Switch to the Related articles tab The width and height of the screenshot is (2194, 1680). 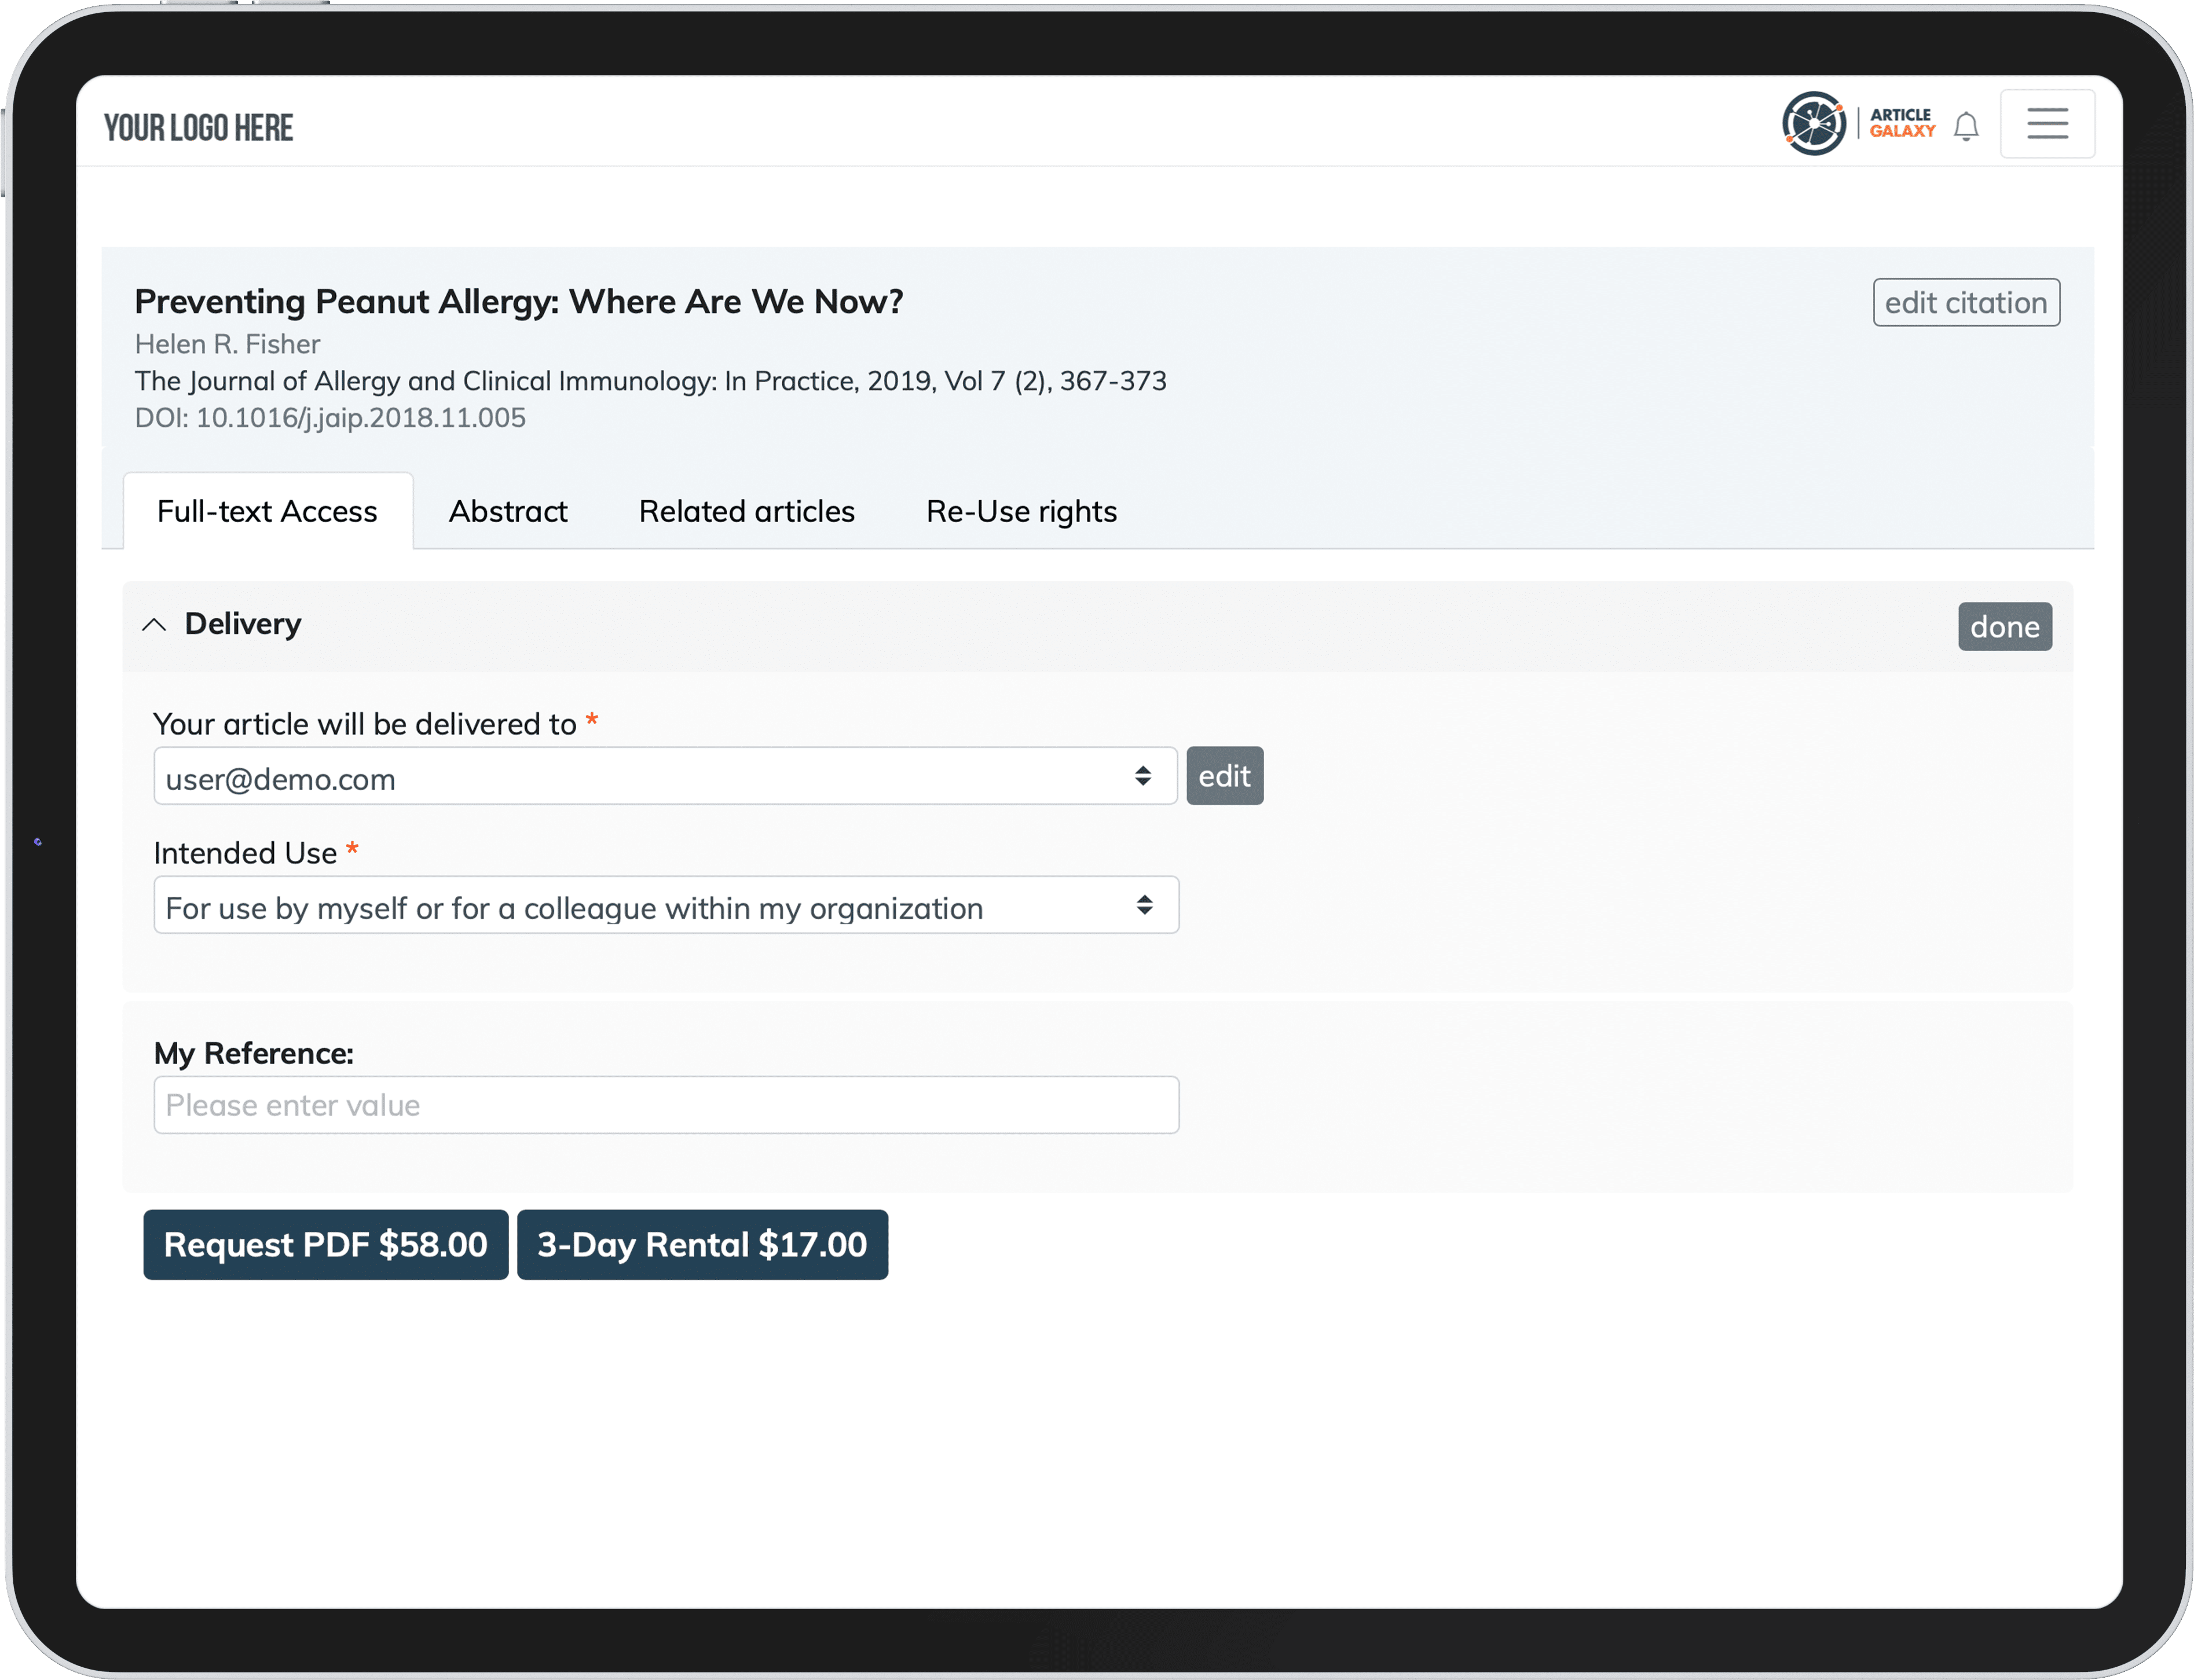coord(746,512)
